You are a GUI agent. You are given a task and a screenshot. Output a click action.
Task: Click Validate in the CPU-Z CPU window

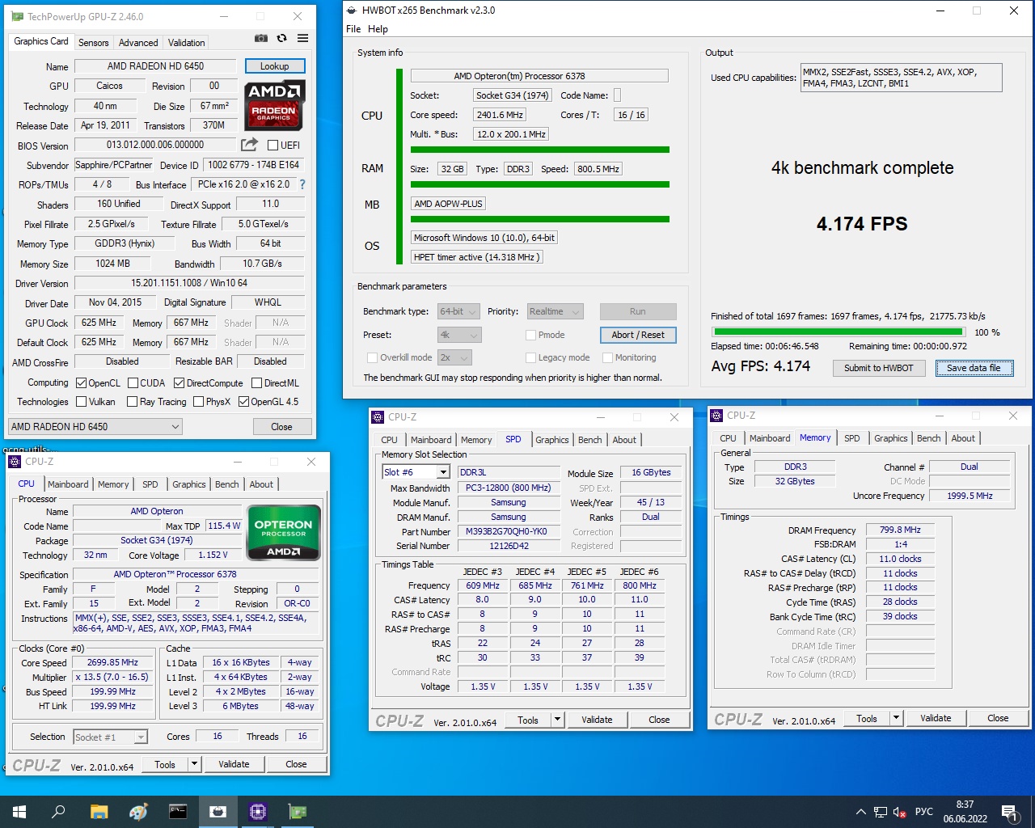pyautogui.click(x=234, y=764)
